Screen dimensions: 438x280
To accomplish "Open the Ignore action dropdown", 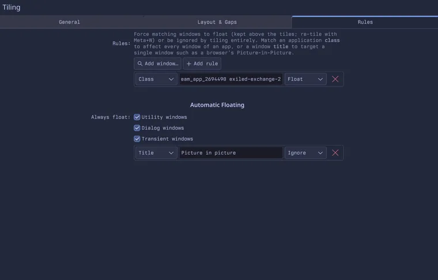I will click(x=305, y=153).
